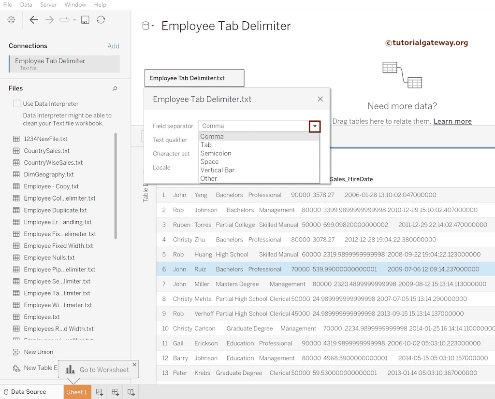Click the Learn more link
Image resolution: width=495 pixels, height=399 pixels.
pos(452,121)
